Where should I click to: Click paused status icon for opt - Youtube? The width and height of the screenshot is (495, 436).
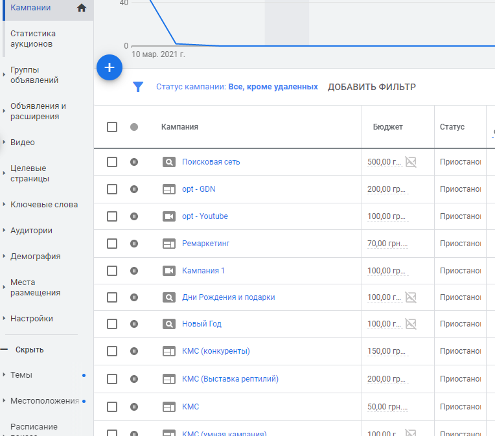tap(134, 216)
